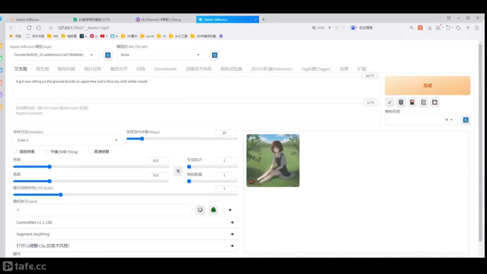Expand the ControlNet v1.1.150 section
Image resolution: width=487 pixels, height=274 pixels.
pos(125,222)
